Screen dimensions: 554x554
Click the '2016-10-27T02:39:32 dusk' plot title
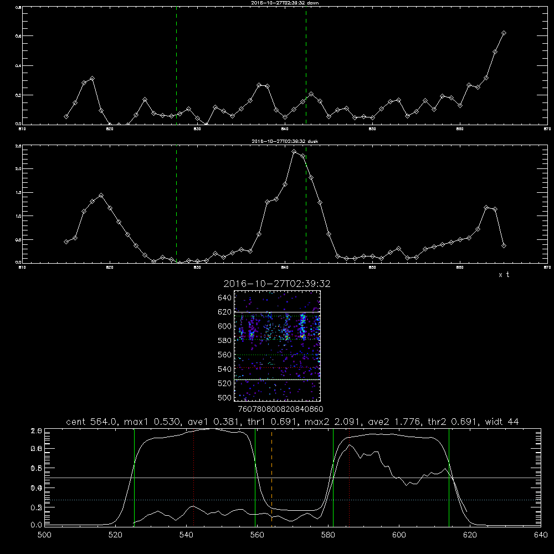click(x=285, y=141)
